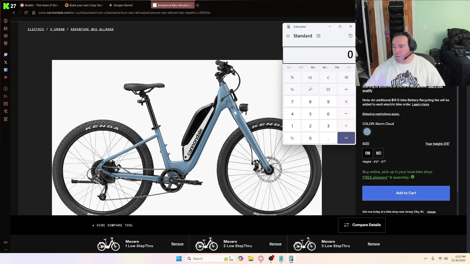The image size is (470, 264).
Task: Remove Mavaro 1 Low StepThru from compare
Action: pyautogui.click(x=177, y=244)
